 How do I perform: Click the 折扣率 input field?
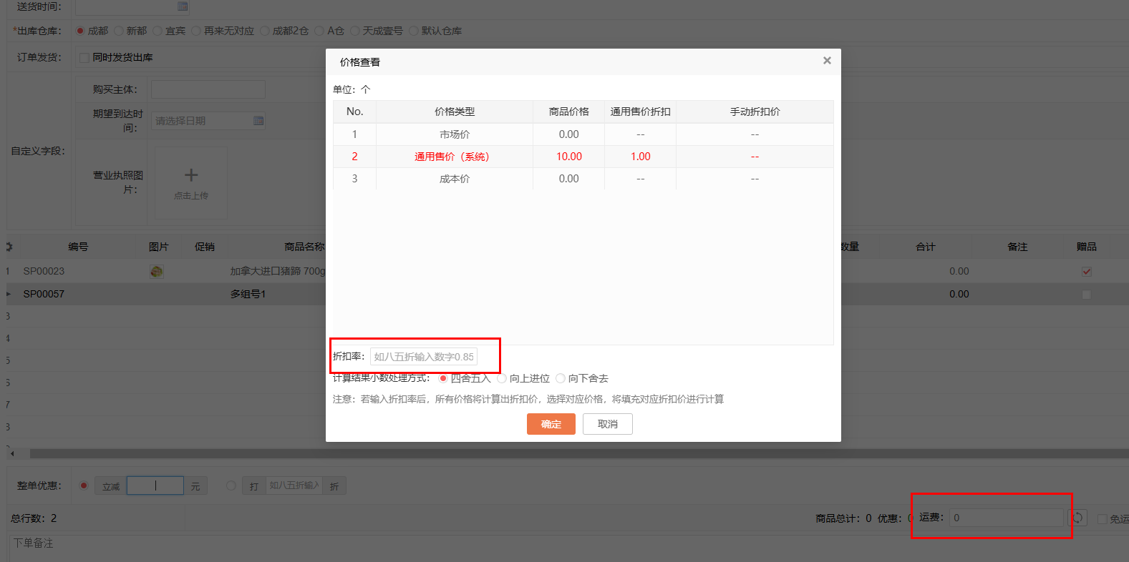423,357
